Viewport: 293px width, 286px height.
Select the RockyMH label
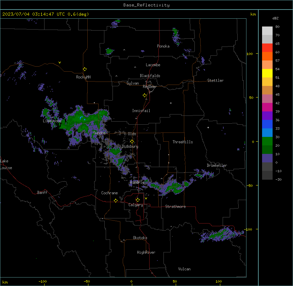(83, 77)
